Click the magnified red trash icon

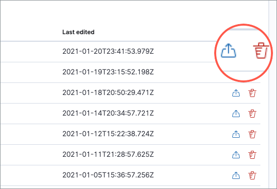[x=261, y=51]
